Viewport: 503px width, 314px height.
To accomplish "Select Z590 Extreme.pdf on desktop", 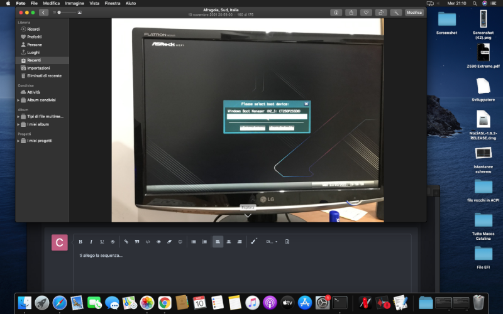I will (x=483, y=56).
